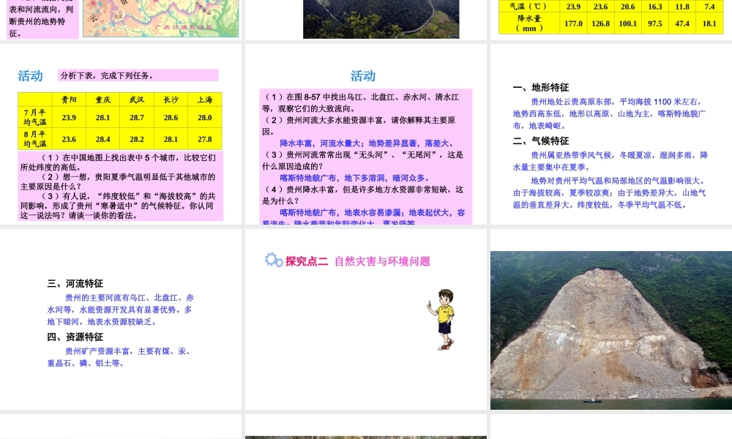Click the 47.4 precipitation cell
Screen dimensions: 732x439
682,23
